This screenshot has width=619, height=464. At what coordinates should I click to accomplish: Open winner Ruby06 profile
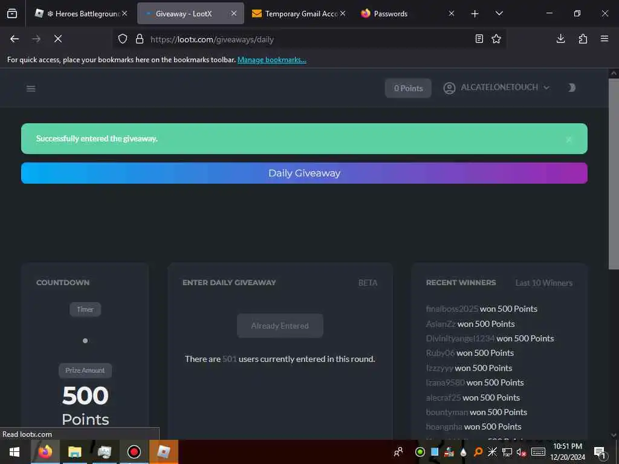pyautogui.click(x=441, y=353)
